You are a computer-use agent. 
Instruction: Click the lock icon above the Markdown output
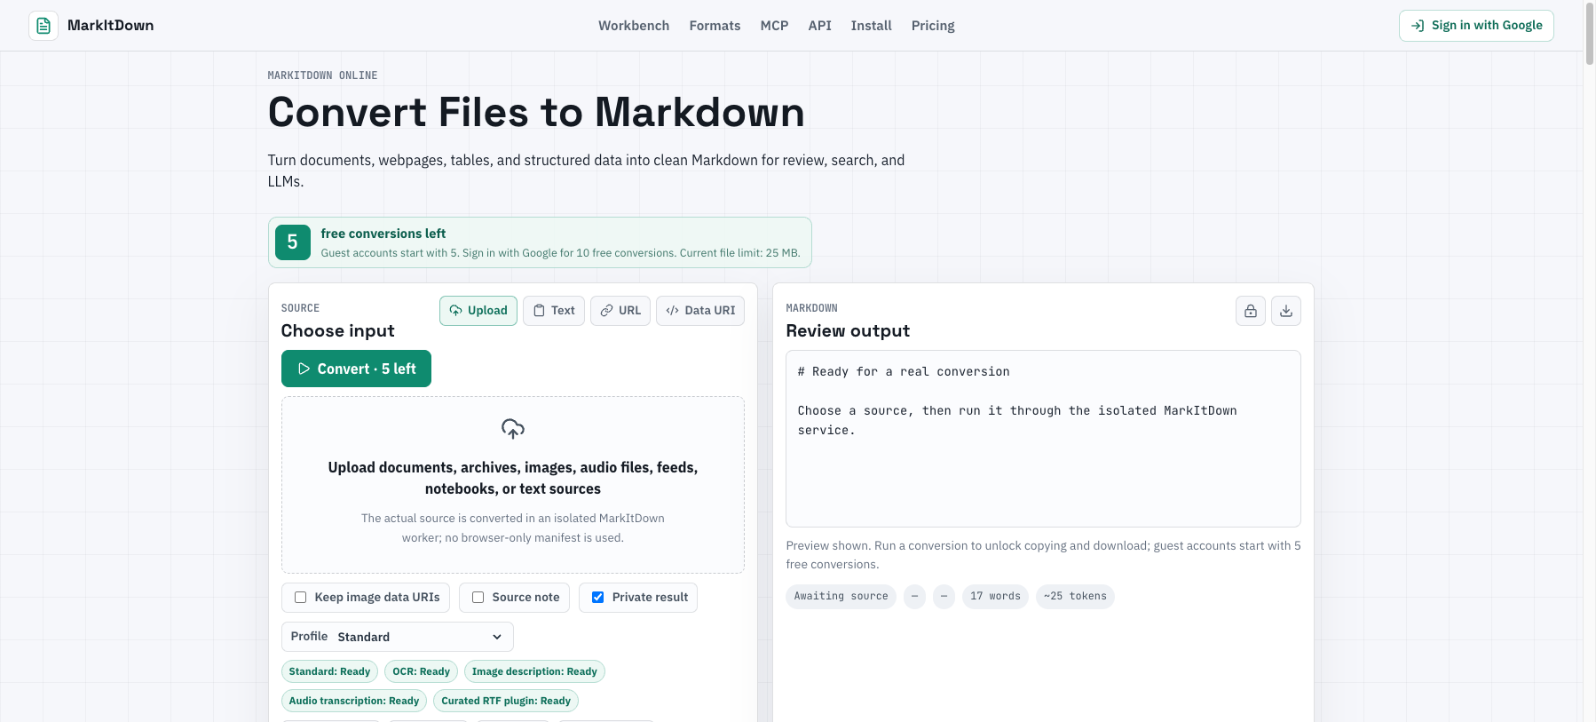click(1250, 311)
